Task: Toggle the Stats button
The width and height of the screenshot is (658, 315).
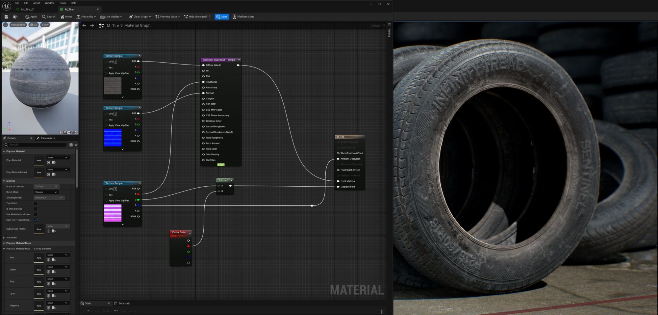Action: [x=221, y=17]
